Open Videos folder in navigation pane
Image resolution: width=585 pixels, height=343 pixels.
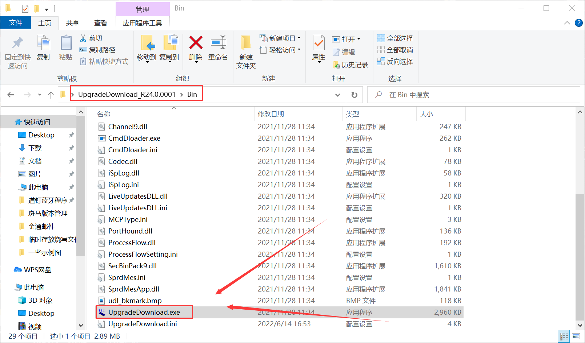click(35, 326)
